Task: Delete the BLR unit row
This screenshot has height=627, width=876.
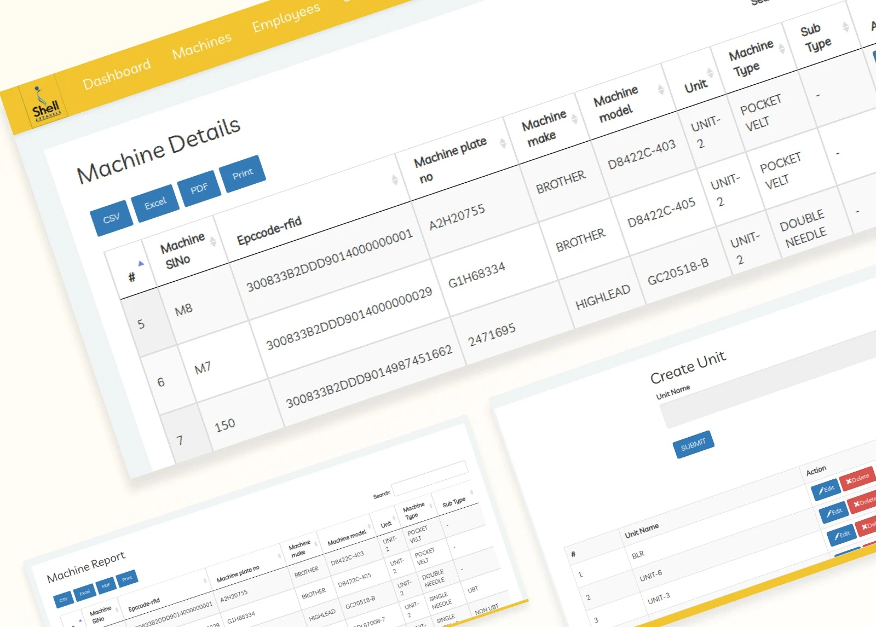Action: (x=857, y=478)
